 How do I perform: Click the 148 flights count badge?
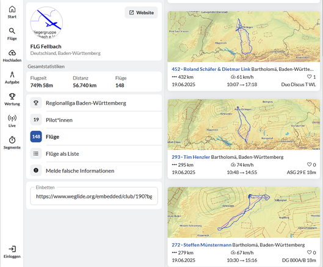click(x=36, y=136)
